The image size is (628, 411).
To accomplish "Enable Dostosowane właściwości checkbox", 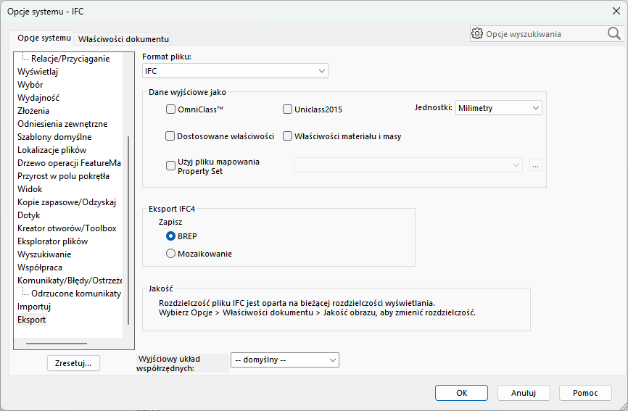I will (x=171, y=136).
